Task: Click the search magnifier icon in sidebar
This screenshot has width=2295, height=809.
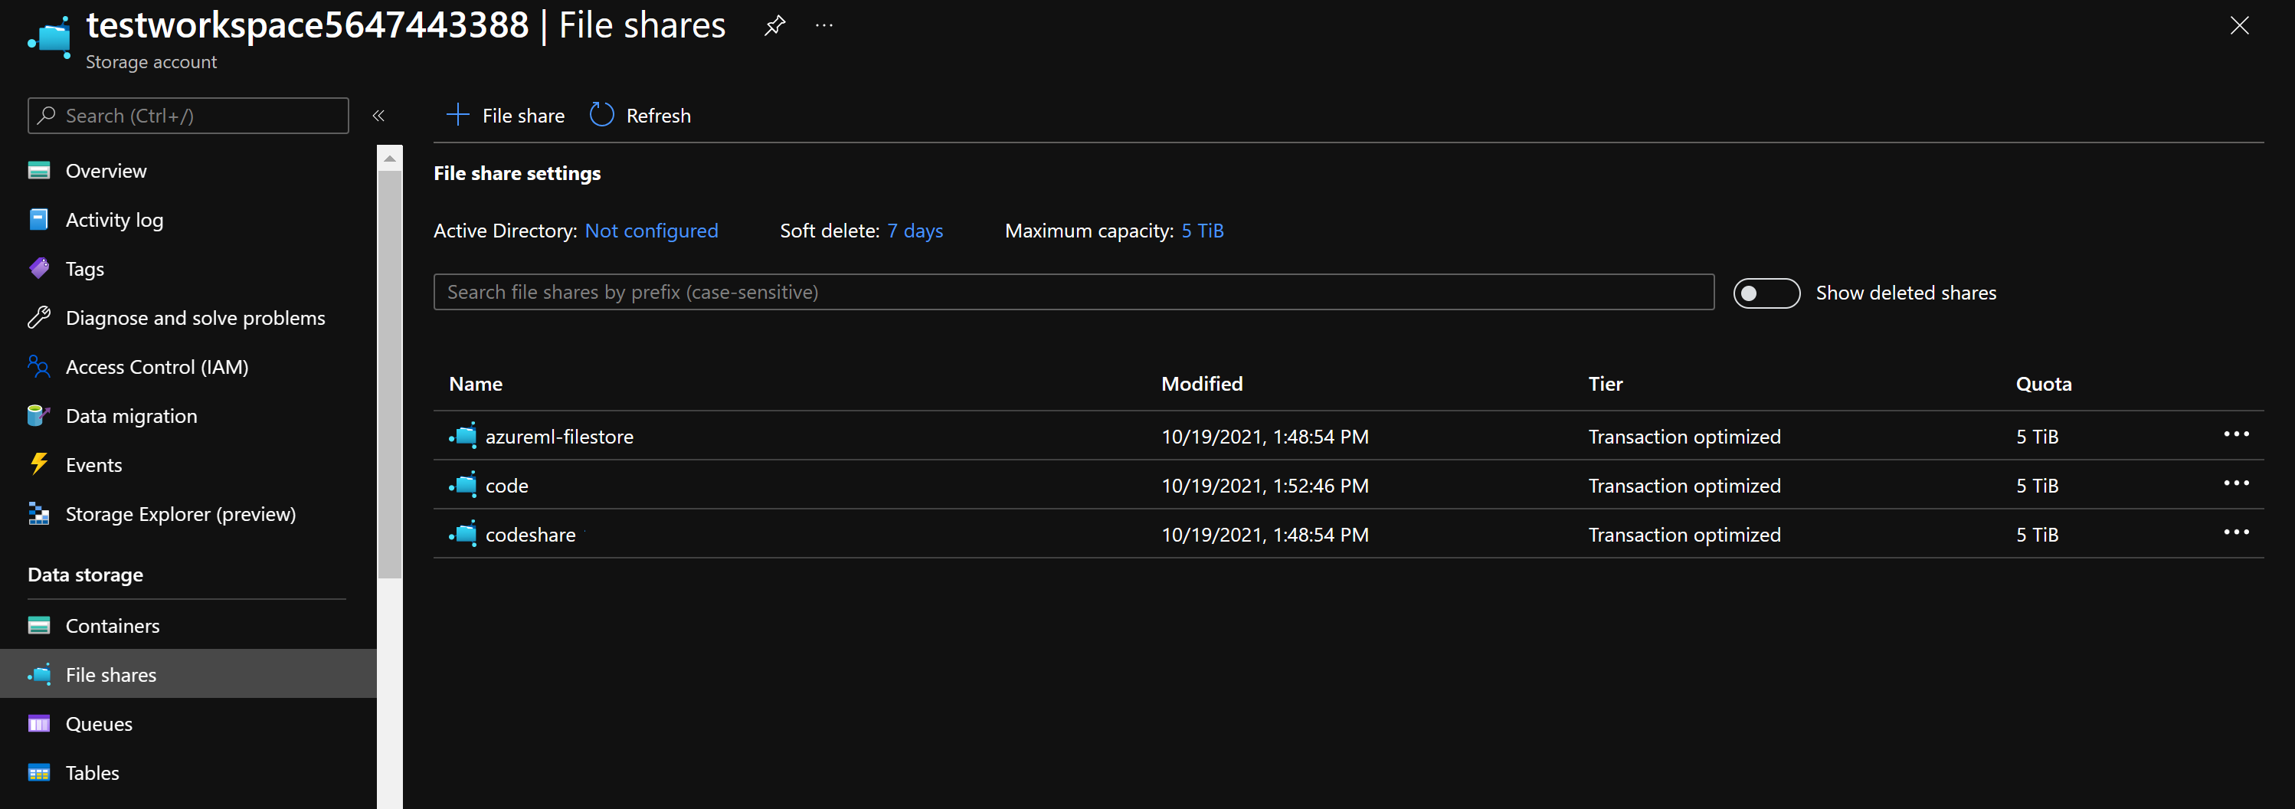Action: pyautogui.click(x=46, y=116)
